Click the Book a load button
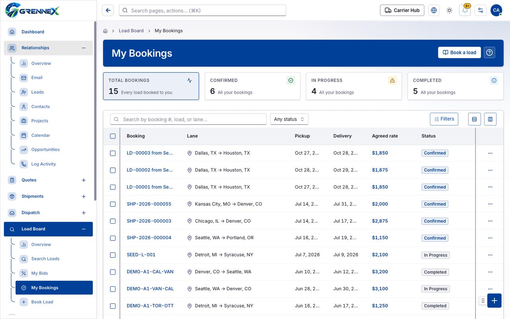 [x=459, y=53]
